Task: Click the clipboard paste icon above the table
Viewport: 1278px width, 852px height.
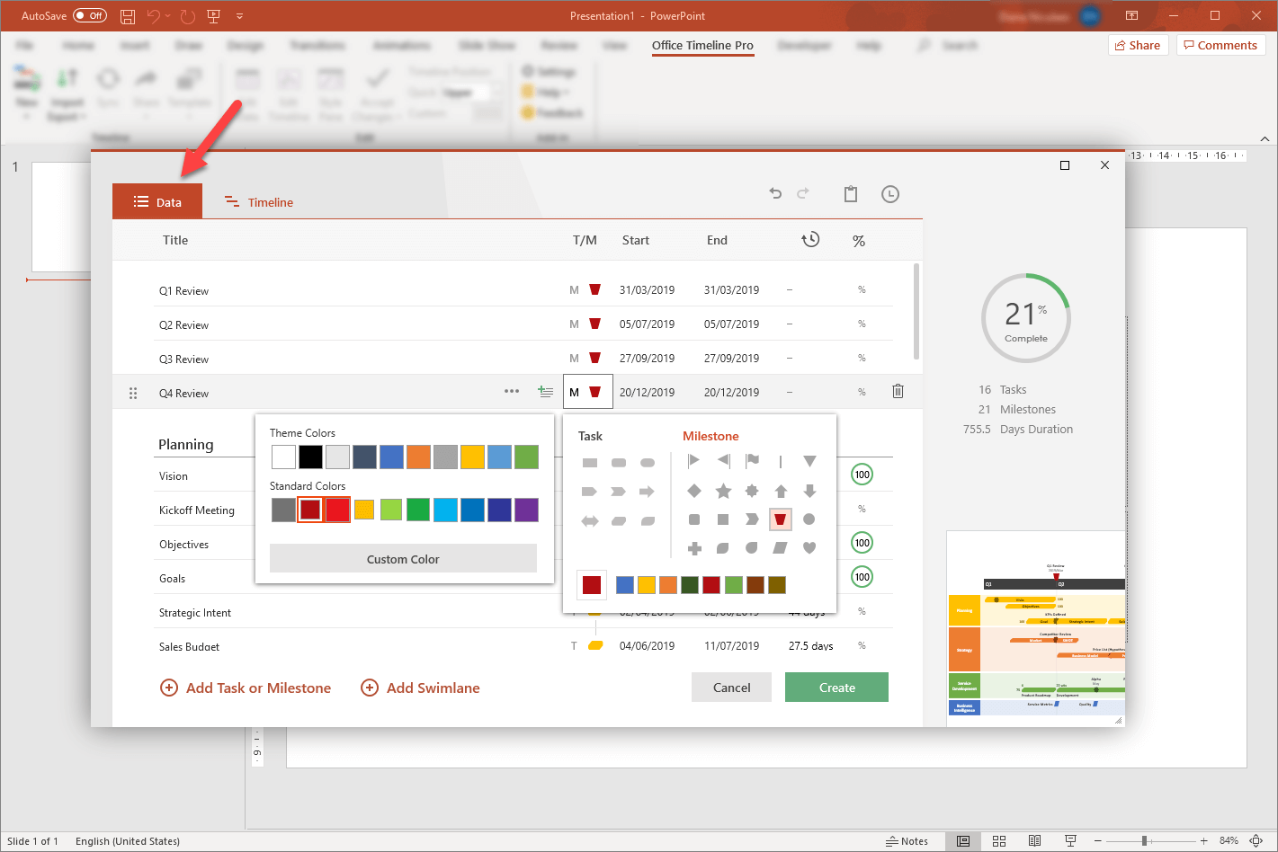Action: pyautogui.click(x=850, y=194)
